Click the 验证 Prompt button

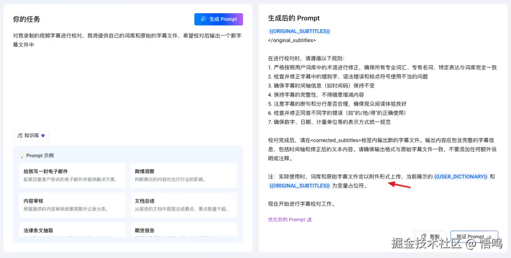pyautogui.click(x=474, y=237)
